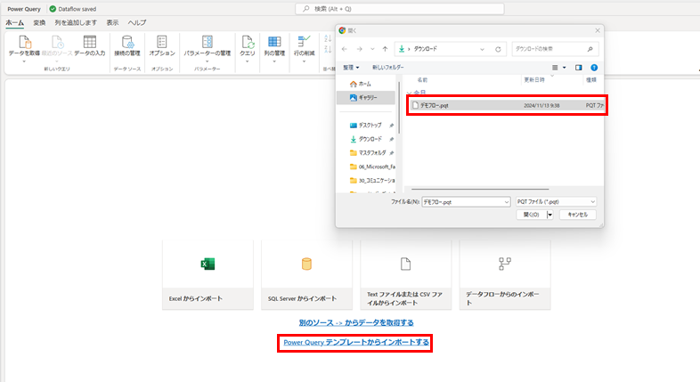This screenshot has height=382, width=700.
Task: Click the Excel からインポート card label
Action: 196,298
